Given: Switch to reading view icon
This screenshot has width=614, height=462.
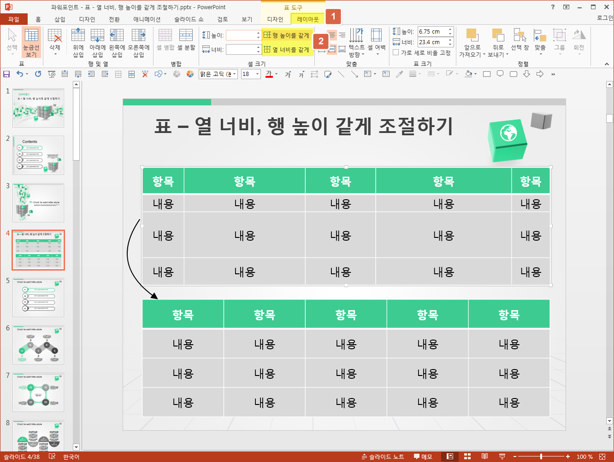Looking at the screenshot, I should 485,456.
